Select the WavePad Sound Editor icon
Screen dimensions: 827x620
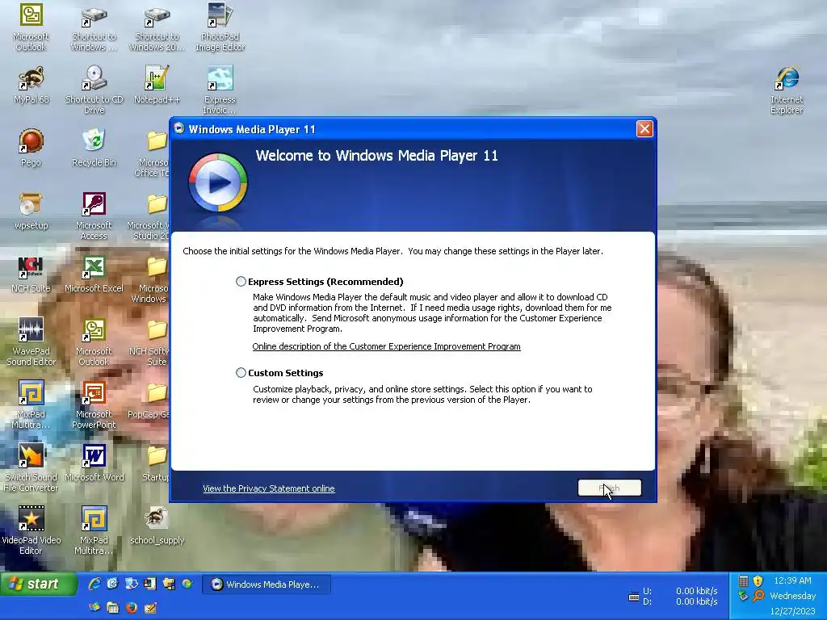[x=31, y=341]
